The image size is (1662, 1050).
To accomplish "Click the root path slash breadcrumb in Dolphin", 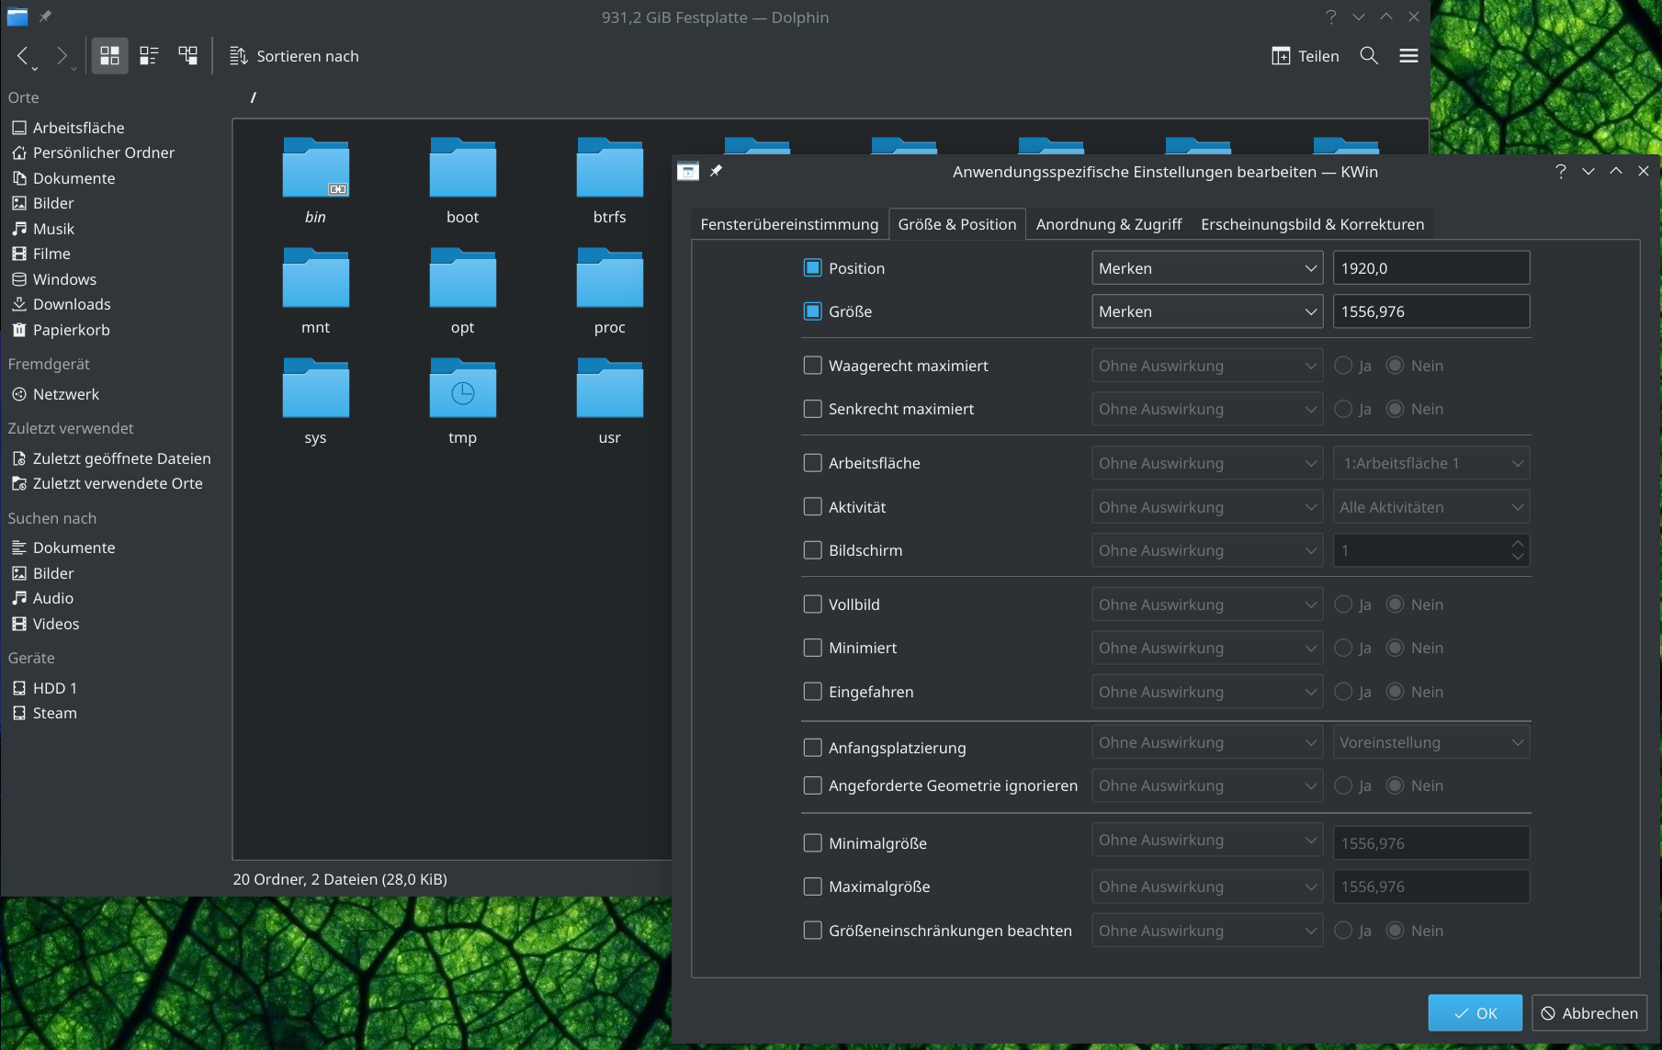I will pyautogui.click(x=254, y=97).
